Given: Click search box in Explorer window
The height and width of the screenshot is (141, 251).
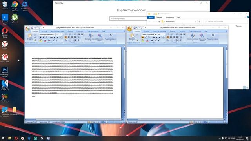Looking at the screenshot, I should pyautogui.click(x=226, y=22).
